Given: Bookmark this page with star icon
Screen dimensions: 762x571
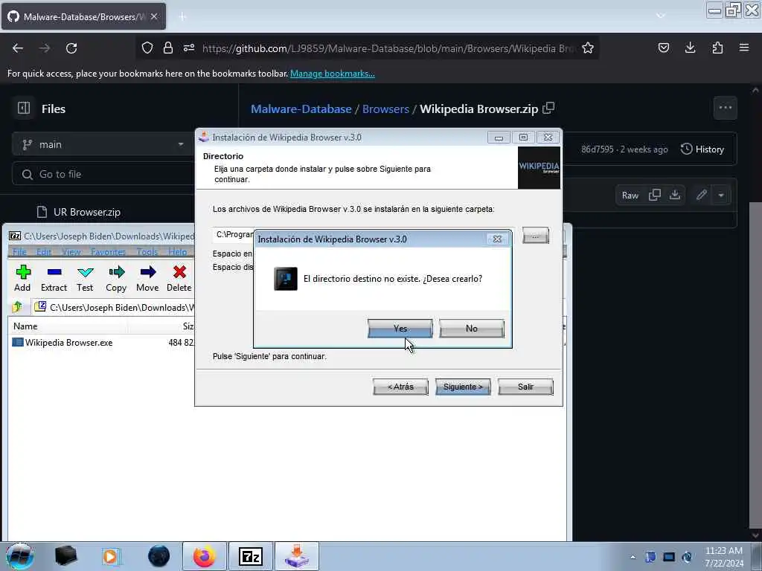Looking at the screenshot, I should (x=588, y=48).
